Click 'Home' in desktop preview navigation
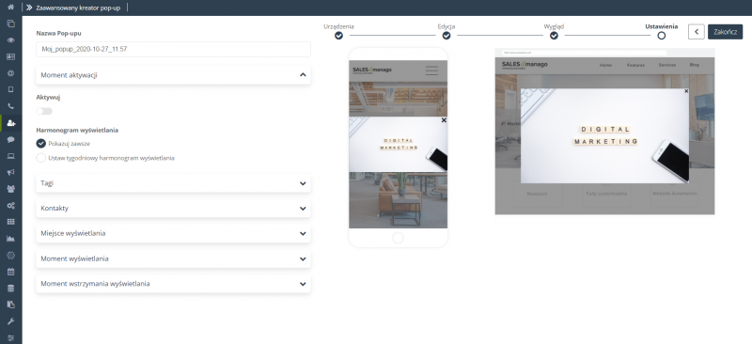 coord(605,65)
